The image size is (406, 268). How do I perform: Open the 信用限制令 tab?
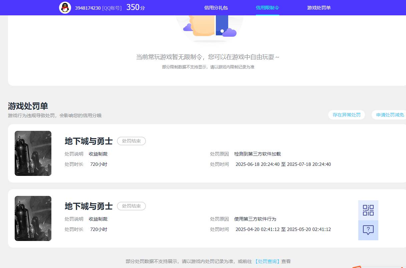click(267, 7)
